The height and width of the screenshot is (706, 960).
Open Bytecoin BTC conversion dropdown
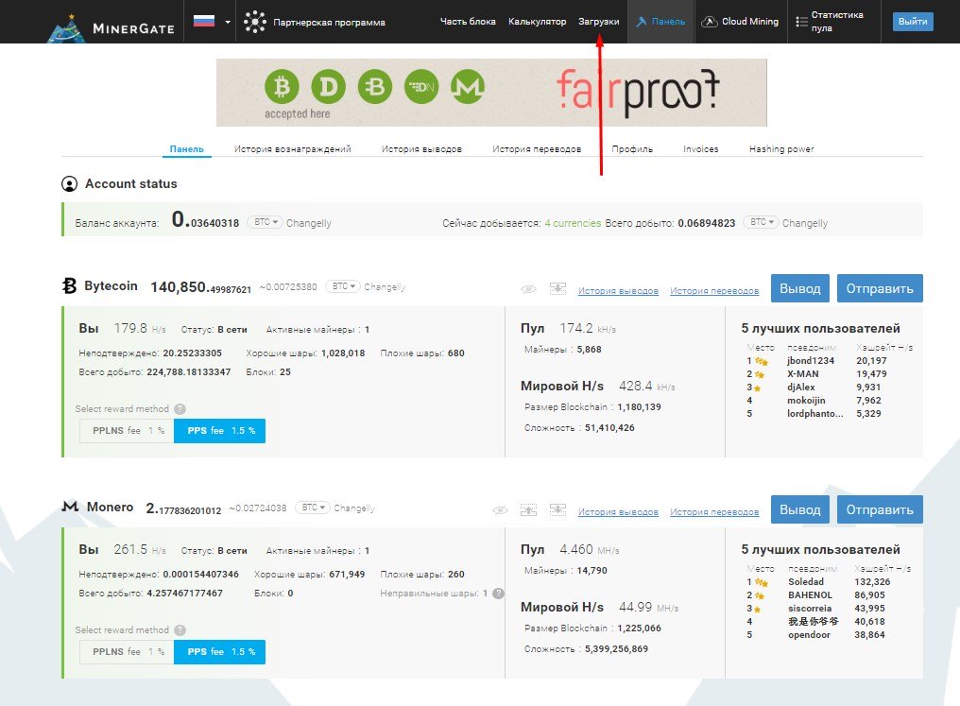[343, 286]
